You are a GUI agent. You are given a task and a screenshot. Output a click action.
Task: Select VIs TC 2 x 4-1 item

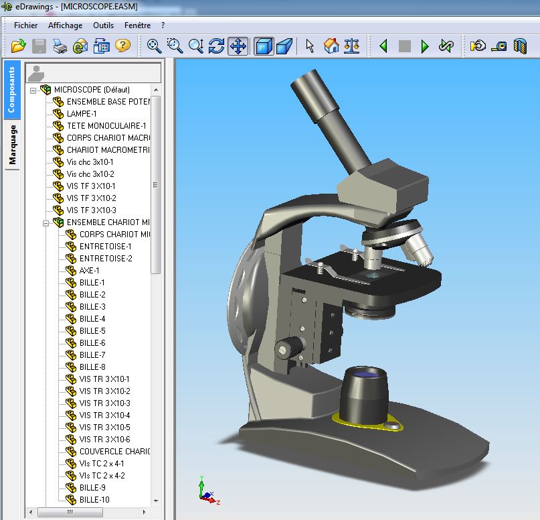point(102,464)
